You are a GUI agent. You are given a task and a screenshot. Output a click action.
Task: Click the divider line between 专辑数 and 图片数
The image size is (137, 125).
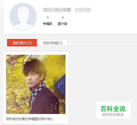[55, 20]
